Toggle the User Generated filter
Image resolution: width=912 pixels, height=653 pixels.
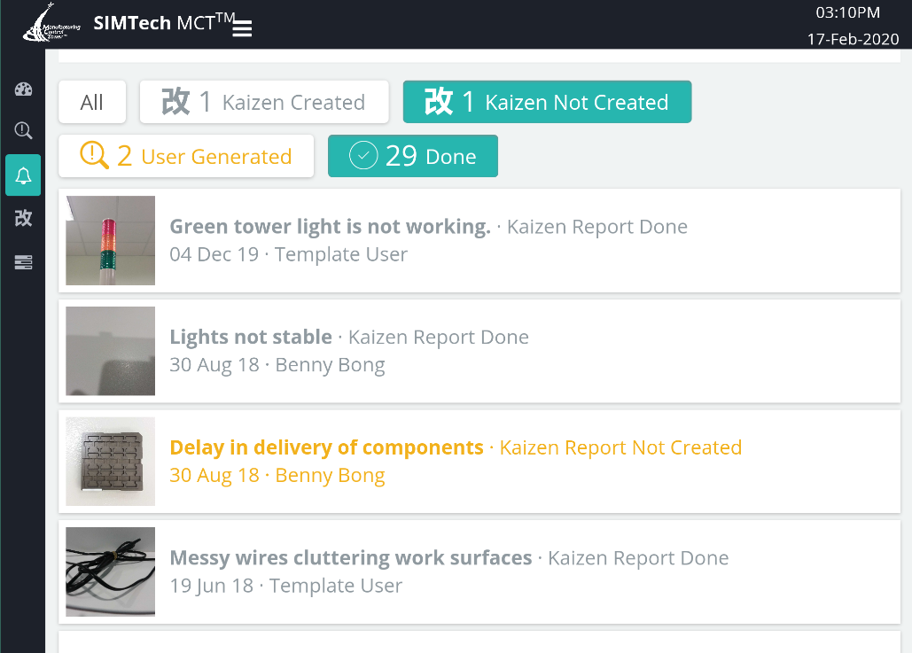(186, 156)
